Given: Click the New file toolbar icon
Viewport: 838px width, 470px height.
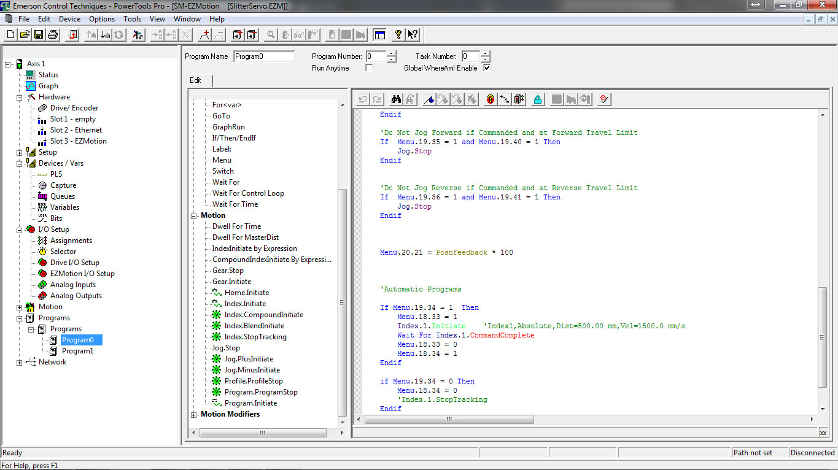Looking at the screenshot, I should pos(10,35).
